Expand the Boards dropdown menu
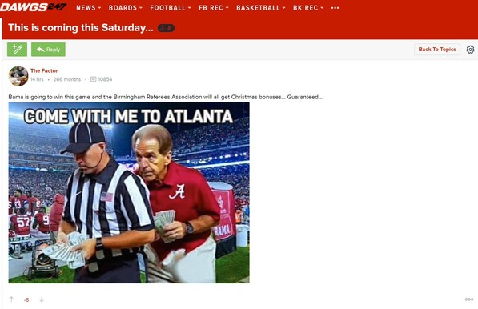The height and width of the screenshot is (309, 478). pos(125,8)
